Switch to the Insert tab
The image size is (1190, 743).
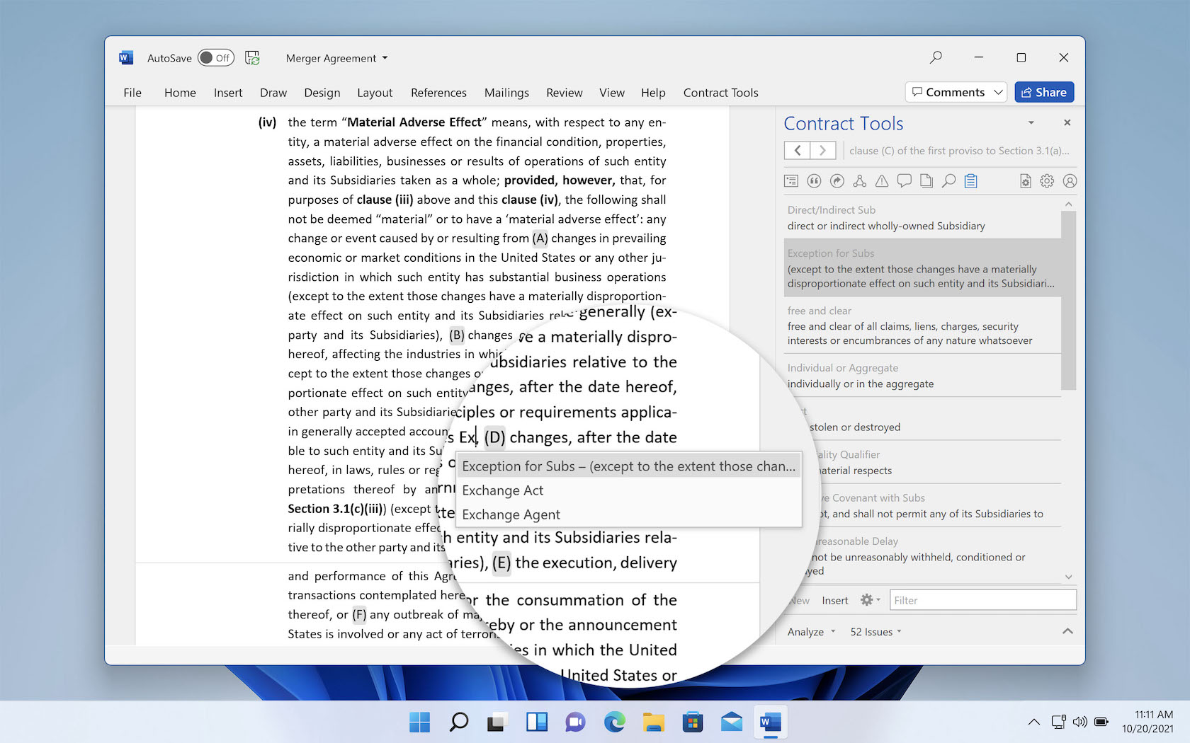(x=228, y=93)
